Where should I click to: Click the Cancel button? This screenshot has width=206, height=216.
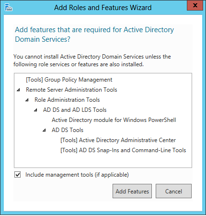[173, 191]
